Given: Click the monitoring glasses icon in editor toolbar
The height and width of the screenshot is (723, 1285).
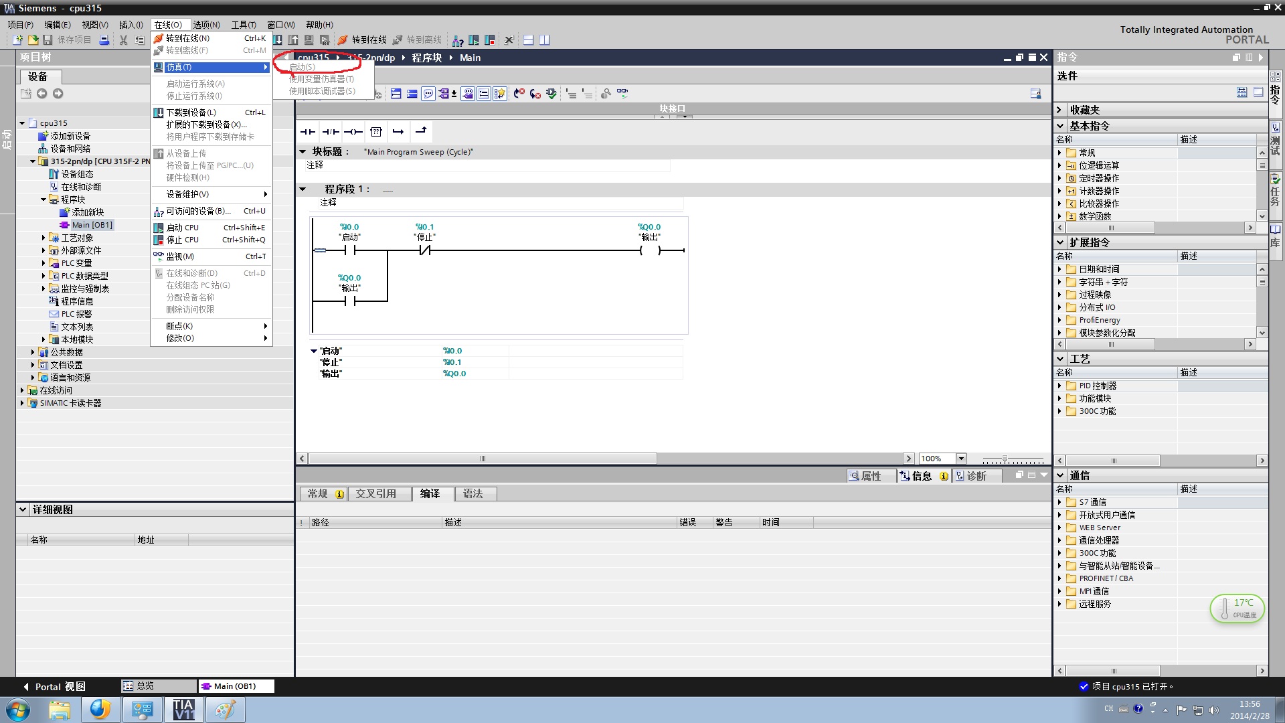Looking at the screenshot, I should (622, 94).
